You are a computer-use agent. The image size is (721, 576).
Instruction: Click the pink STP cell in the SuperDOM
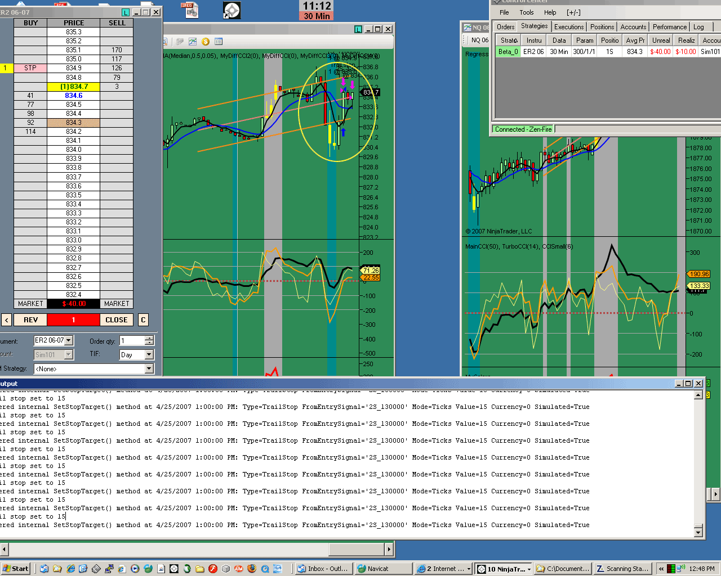point(30,68)
